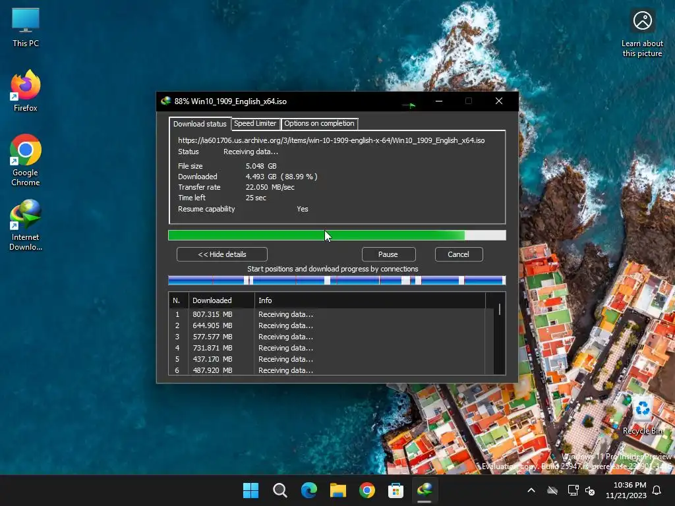Select connection row with 437.170 MB
Screen dimensions: 675x506
pyautogui.click(x=331, y=359)
